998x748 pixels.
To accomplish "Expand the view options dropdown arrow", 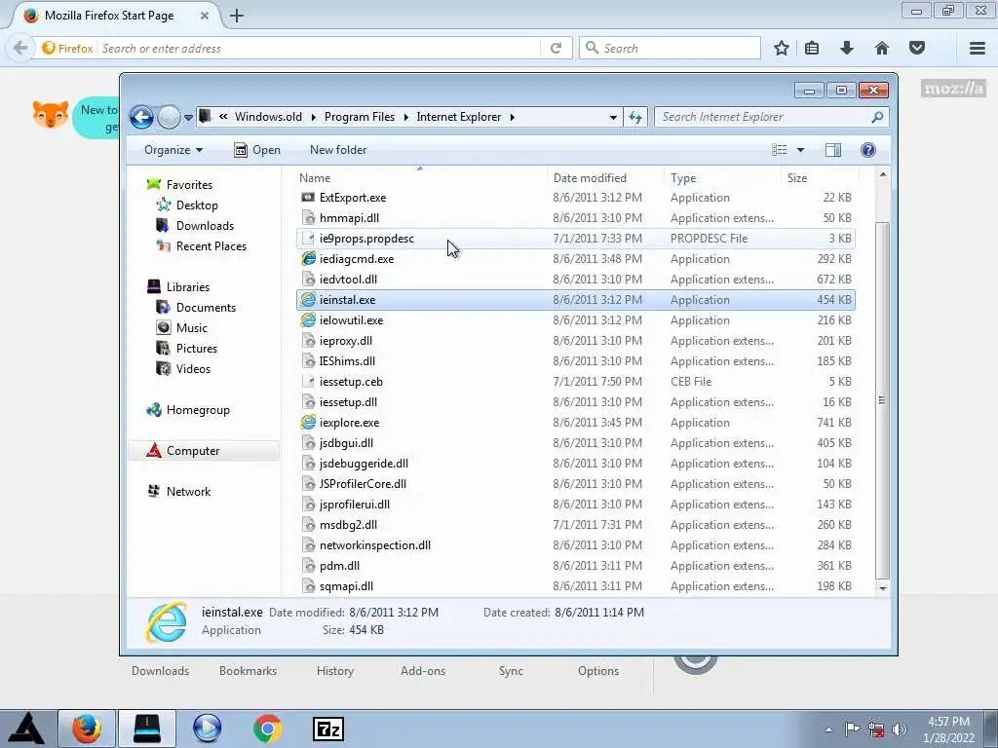I will (x=801, y=150).
